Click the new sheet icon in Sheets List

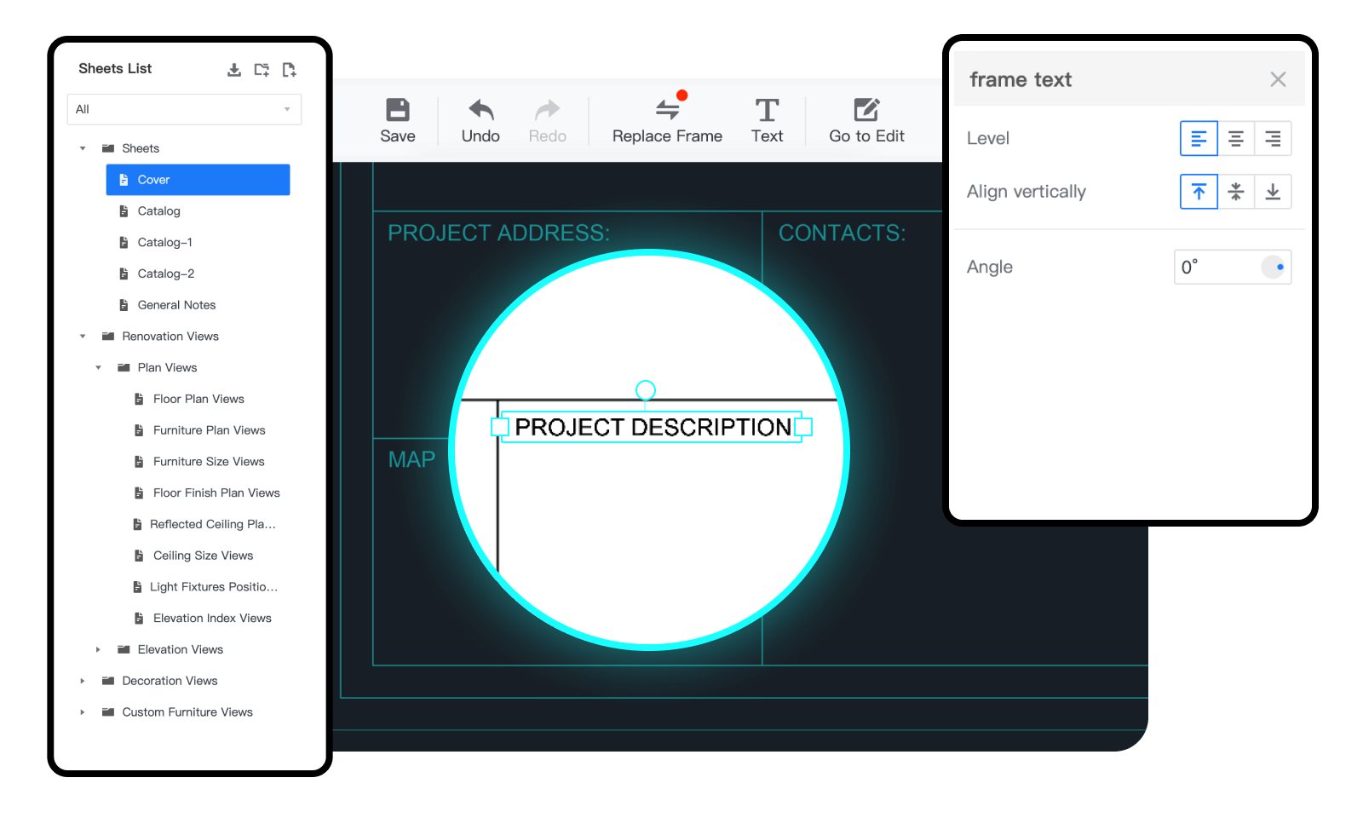(290, 70)
